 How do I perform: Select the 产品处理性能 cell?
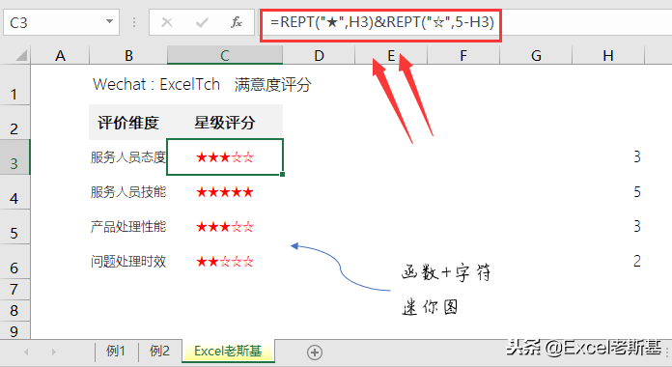[x=128, y=227]
